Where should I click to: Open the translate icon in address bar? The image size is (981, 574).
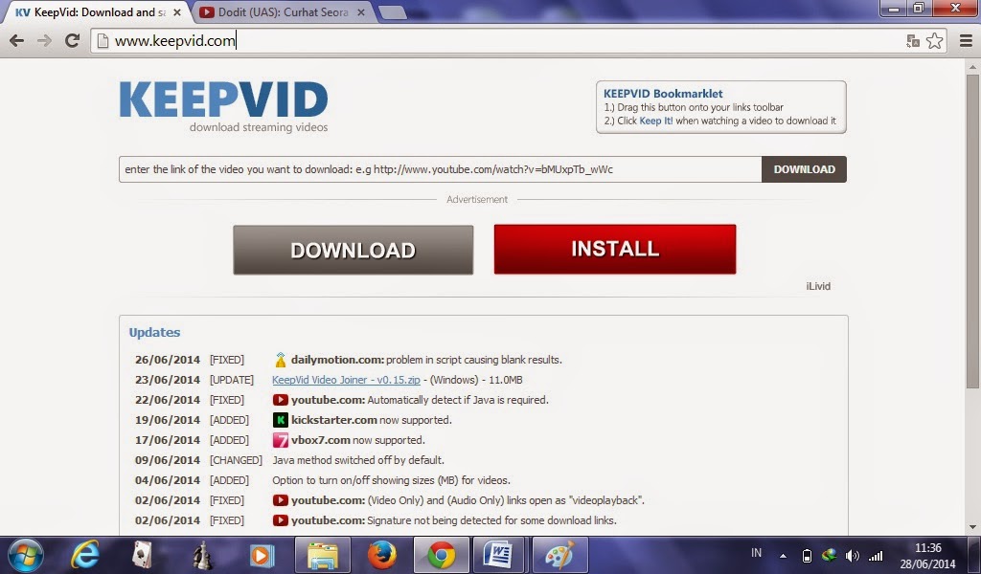click(x=913, y=41)
